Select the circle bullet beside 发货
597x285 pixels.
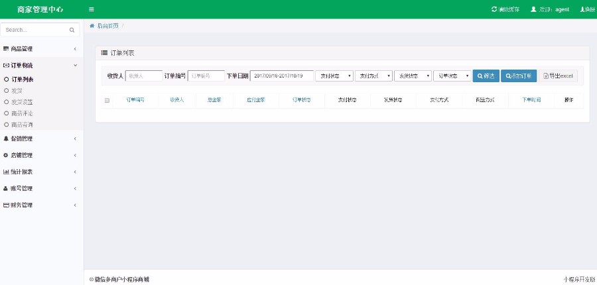[x=6, y=91]
